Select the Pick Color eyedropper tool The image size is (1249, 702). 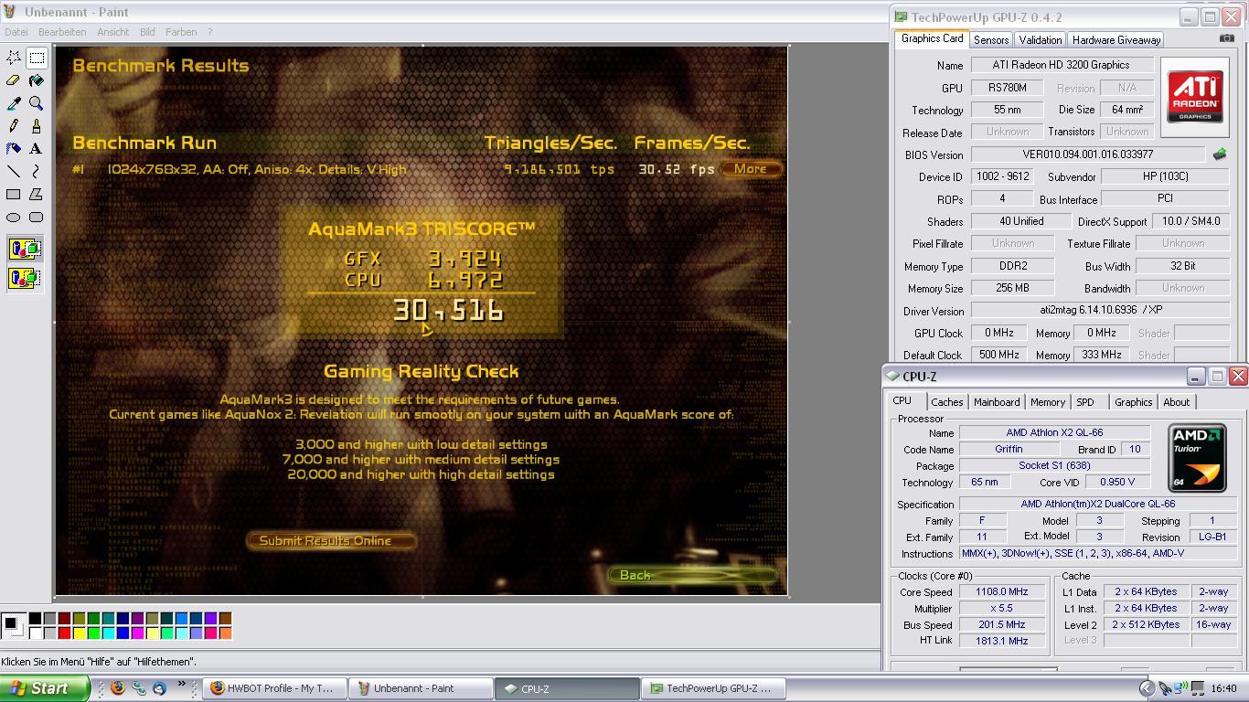pos(14,103)
